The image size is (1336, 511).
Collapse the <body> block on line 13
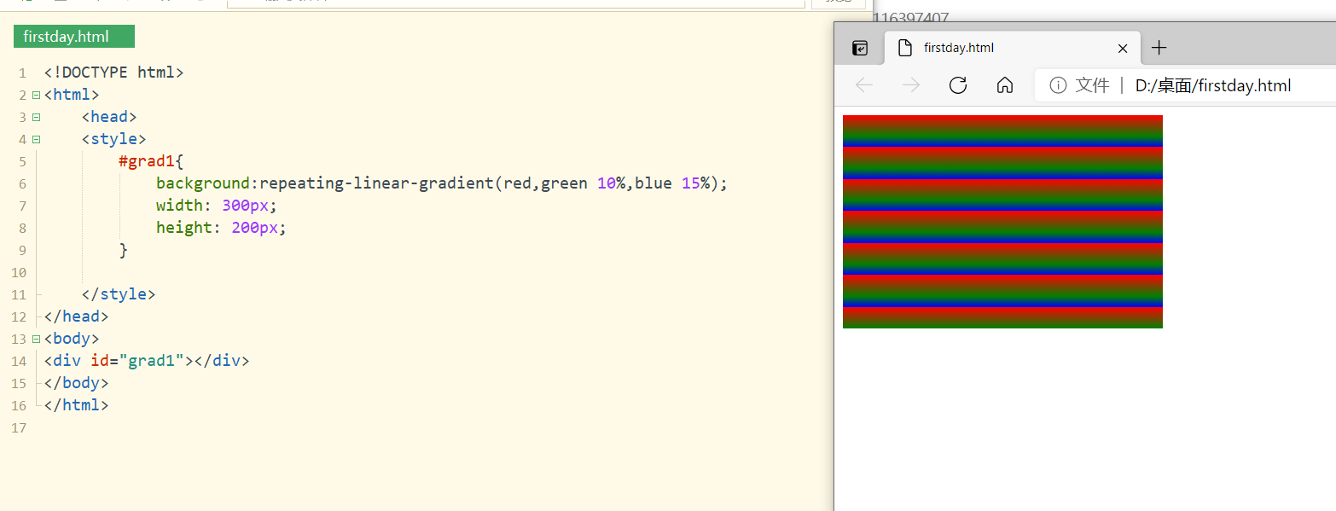pos(36,339)
